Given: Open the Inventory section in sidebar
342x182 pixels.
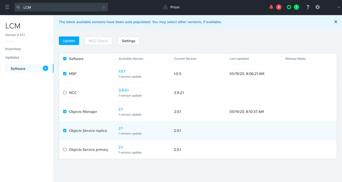Looking at the screenshot, I should (x=13, y=49).
